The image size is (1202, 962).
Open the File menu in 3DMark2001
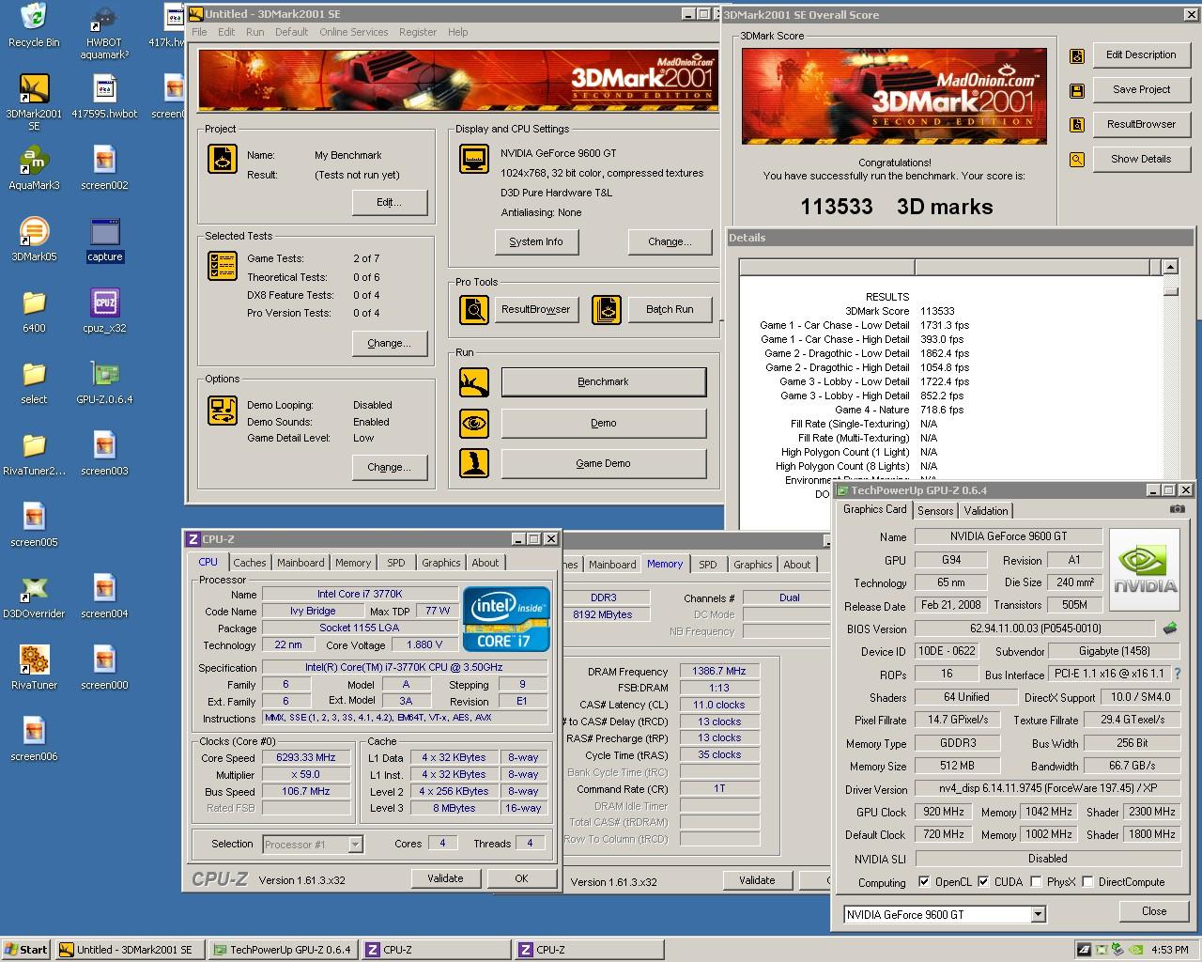[x=199, y=32]
